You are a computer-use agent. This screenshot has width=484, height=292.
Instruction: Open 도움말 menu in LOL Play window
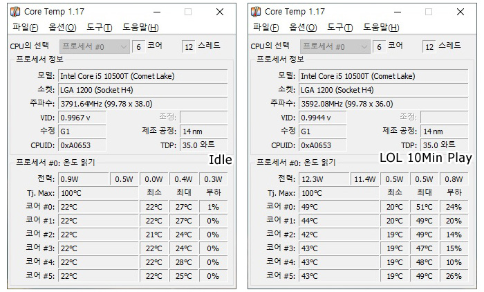381,28
